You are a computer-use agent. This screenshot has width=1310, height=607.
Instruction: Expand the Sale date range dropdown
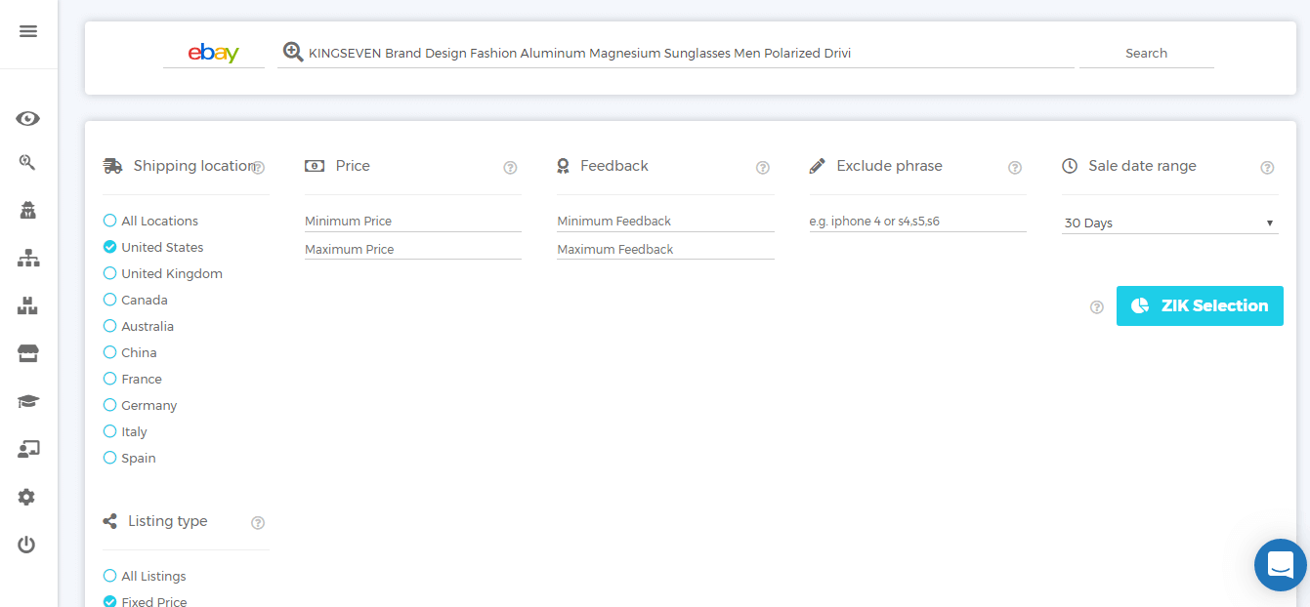tap(1169, 223)
